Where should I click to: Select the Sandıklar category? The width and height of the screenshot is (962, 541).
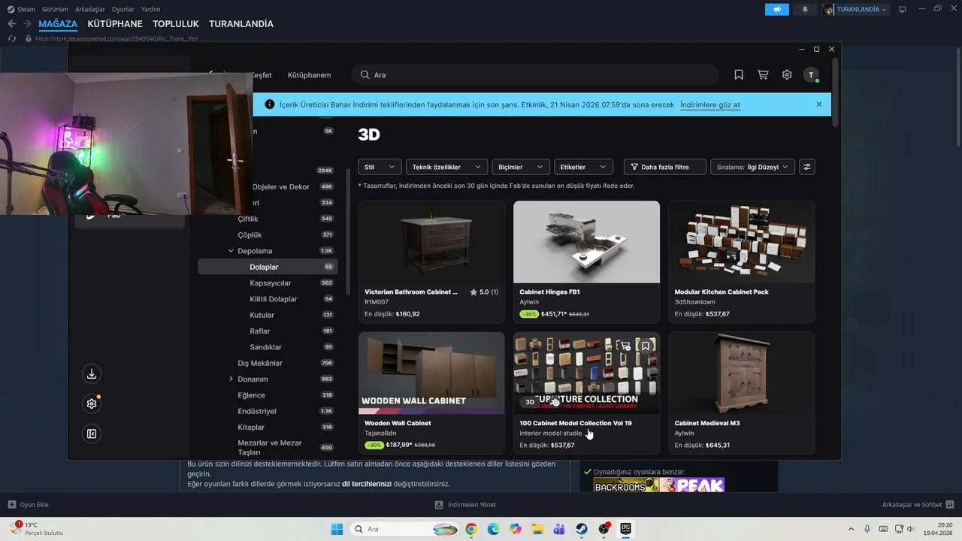tap(266, 347)
